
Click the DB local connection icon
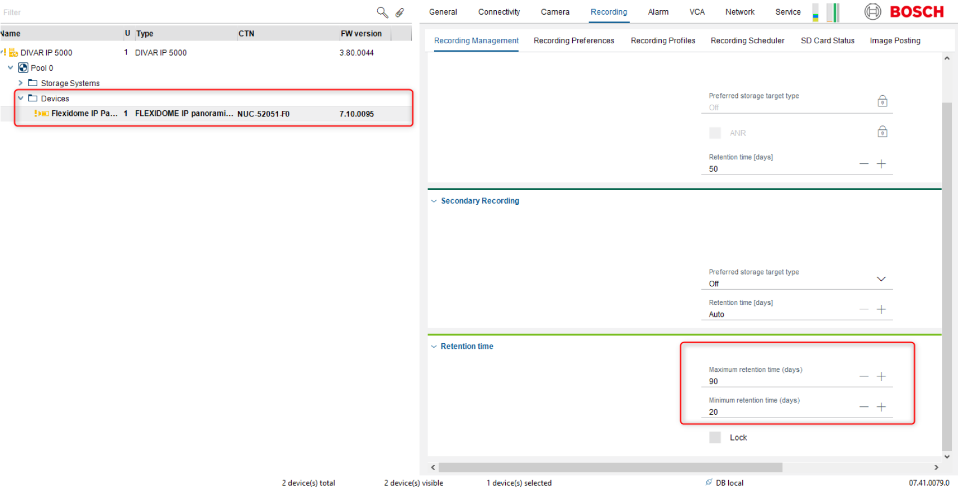click(x=709, y=482)
